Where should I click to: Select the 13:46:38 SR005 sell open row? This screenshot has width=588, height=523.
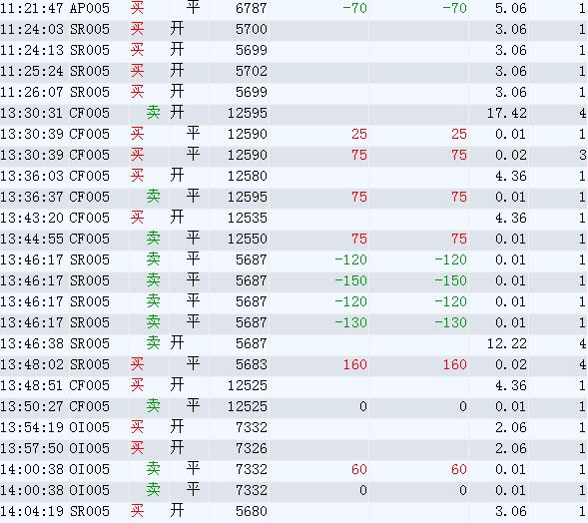click(x=294, y=343)
